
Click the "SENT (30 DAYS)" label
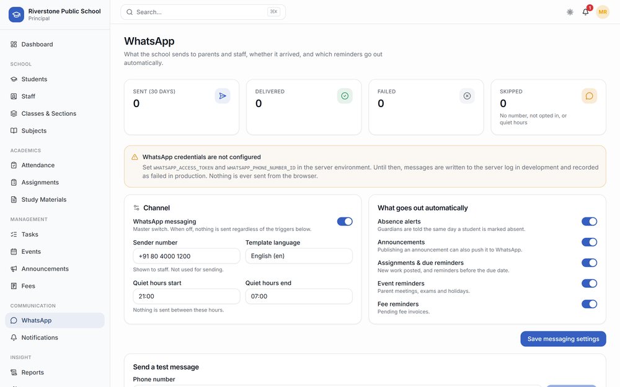tap(154, 91)
